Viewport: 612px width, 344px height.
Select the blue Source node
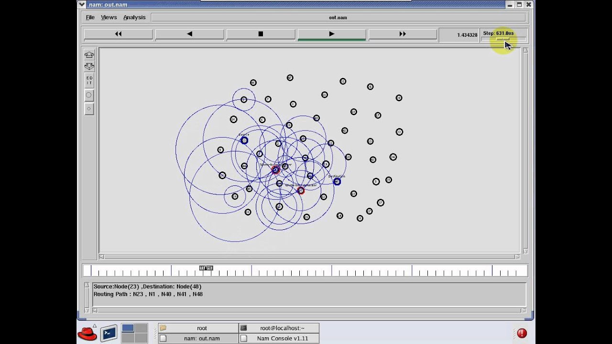(x=244, y=140)
